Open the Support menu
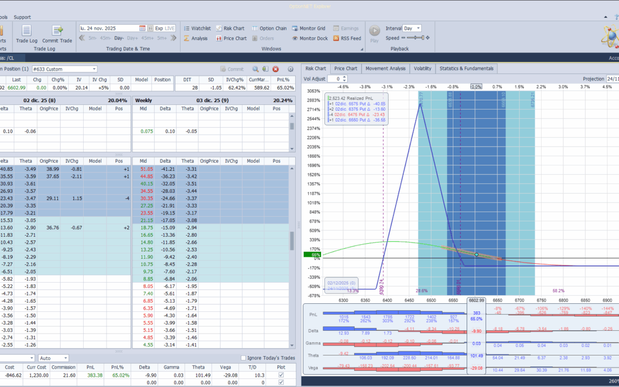Screen dimensions: 619x387 [22, 17]
